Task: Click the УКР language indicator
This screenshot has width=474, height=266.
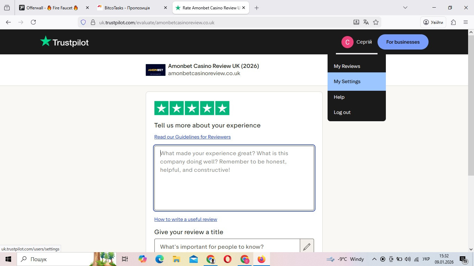Action: [426, 259]
